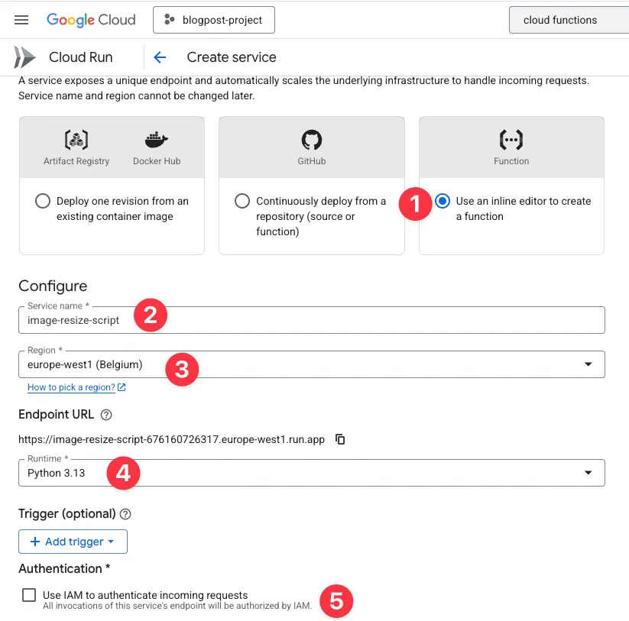Open help icon next to Trigger (optional)
Screen dimensions: 629x621
click(125, 514)
